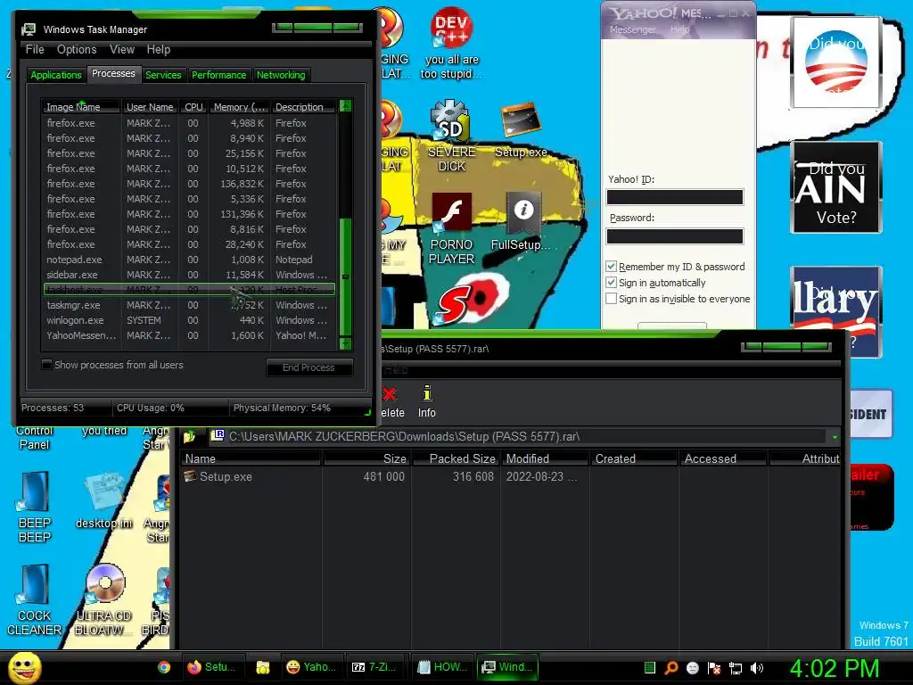Select the winlogon.exe process row

pyautogui.click(x=189, y=320)
